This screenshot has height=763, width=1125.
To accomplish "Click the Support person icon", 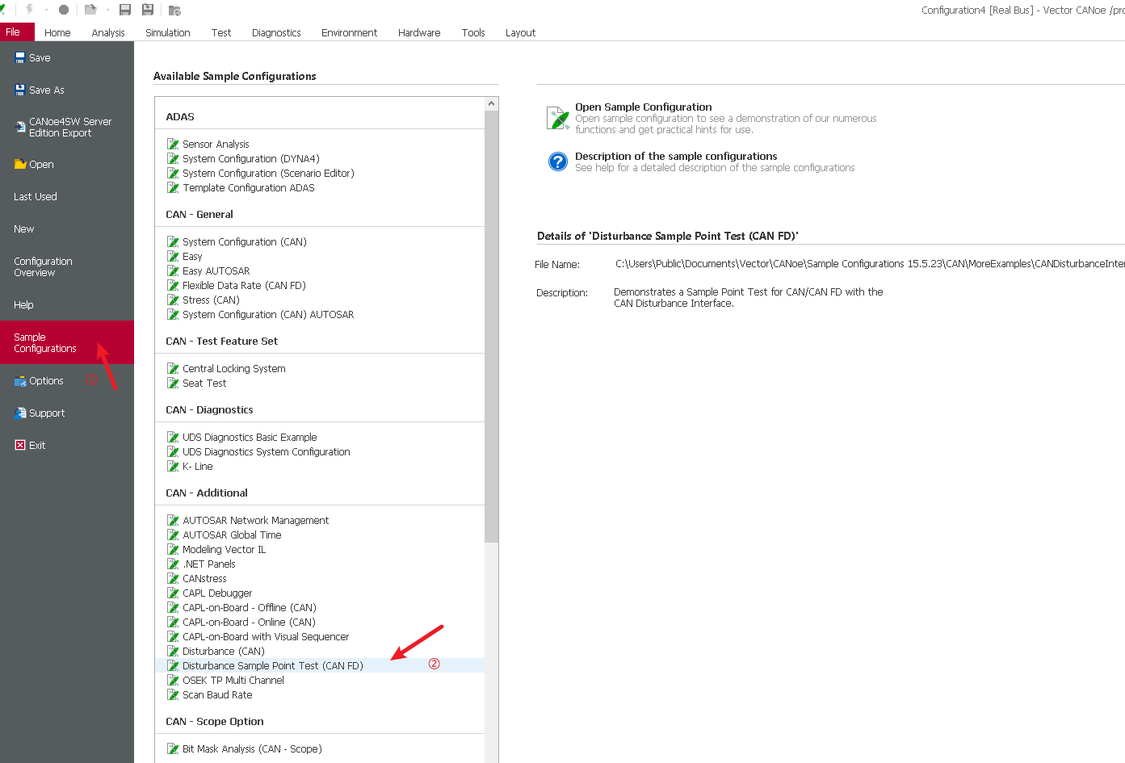I will [20, 413].
